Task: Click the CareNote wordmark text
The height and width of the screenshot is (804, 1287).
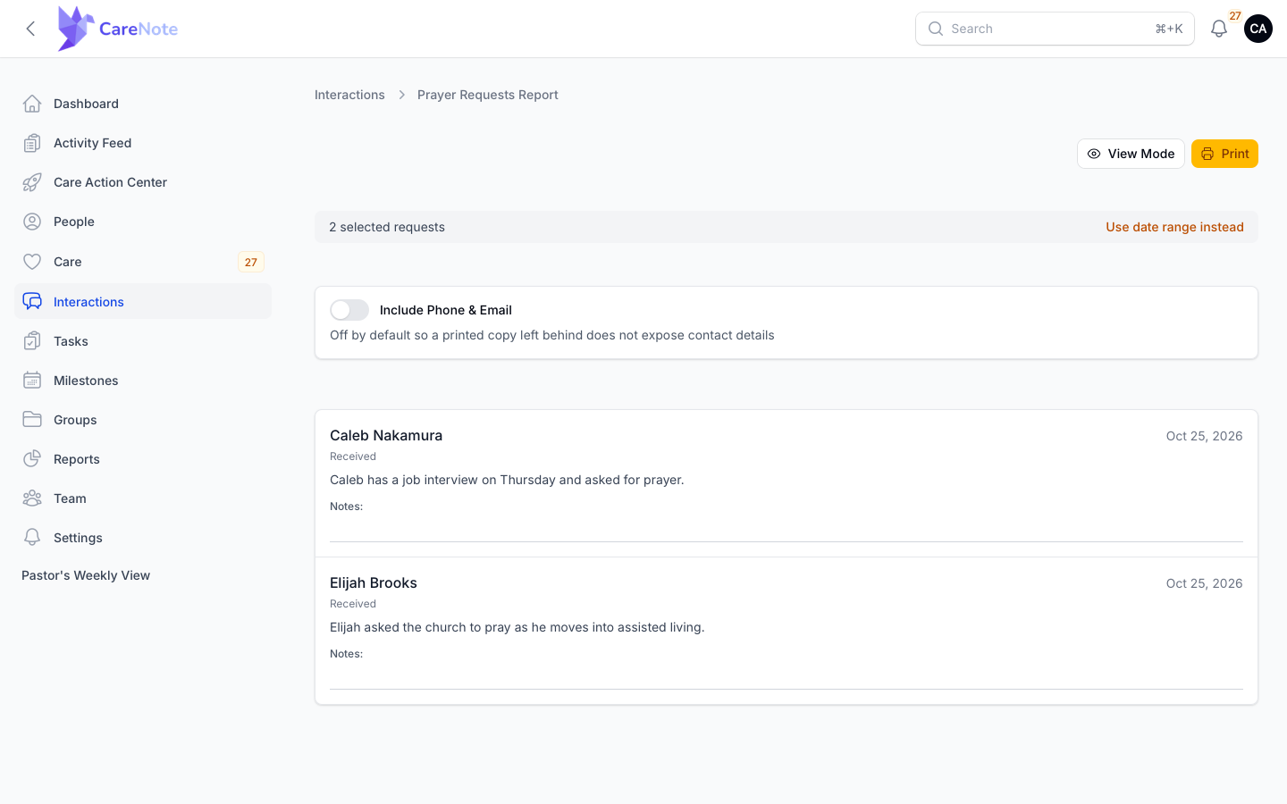Action: click(x=139, y=29)
